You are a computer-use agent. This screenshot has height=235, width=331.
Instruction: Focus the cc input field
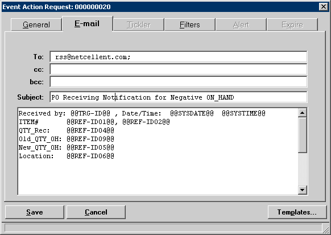point(179,69)
